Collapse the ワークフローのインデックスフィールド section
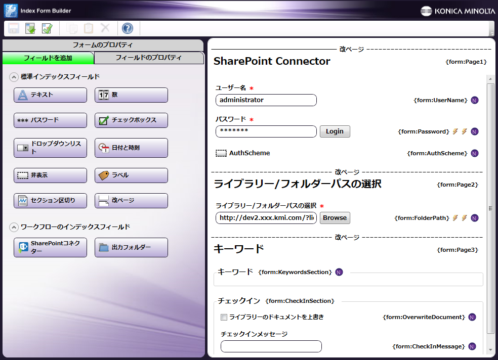This screenshot has width=498, height=360. point(14,227)
